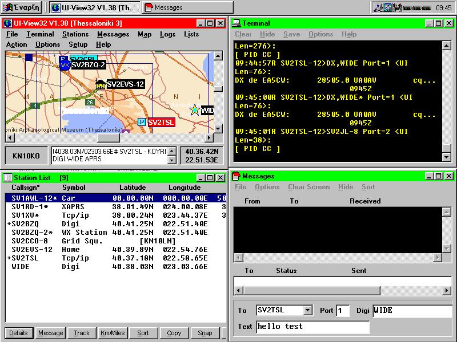Open the Terminal menu in UI-View32

pos(40,34)
